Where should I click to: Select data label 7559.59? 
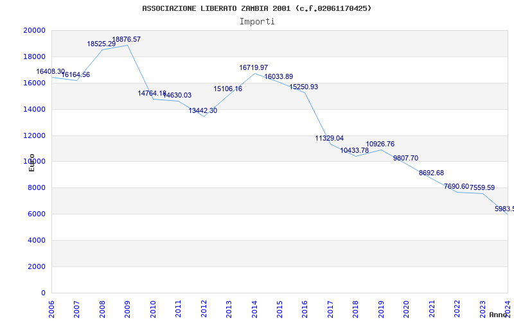coord(483,188)
